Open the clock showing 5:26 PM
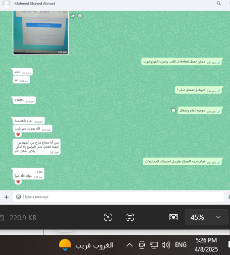 (x=206, y=245)
